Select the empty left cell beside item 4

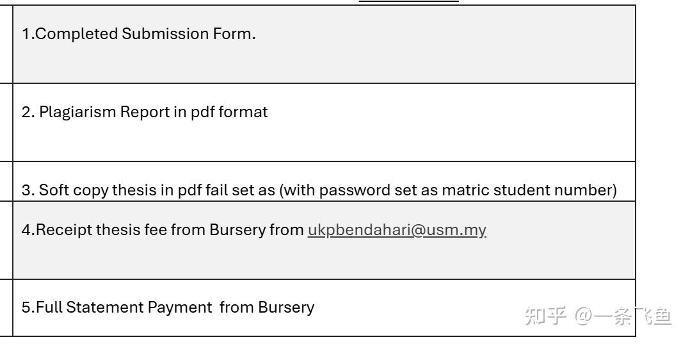point(6,240)
